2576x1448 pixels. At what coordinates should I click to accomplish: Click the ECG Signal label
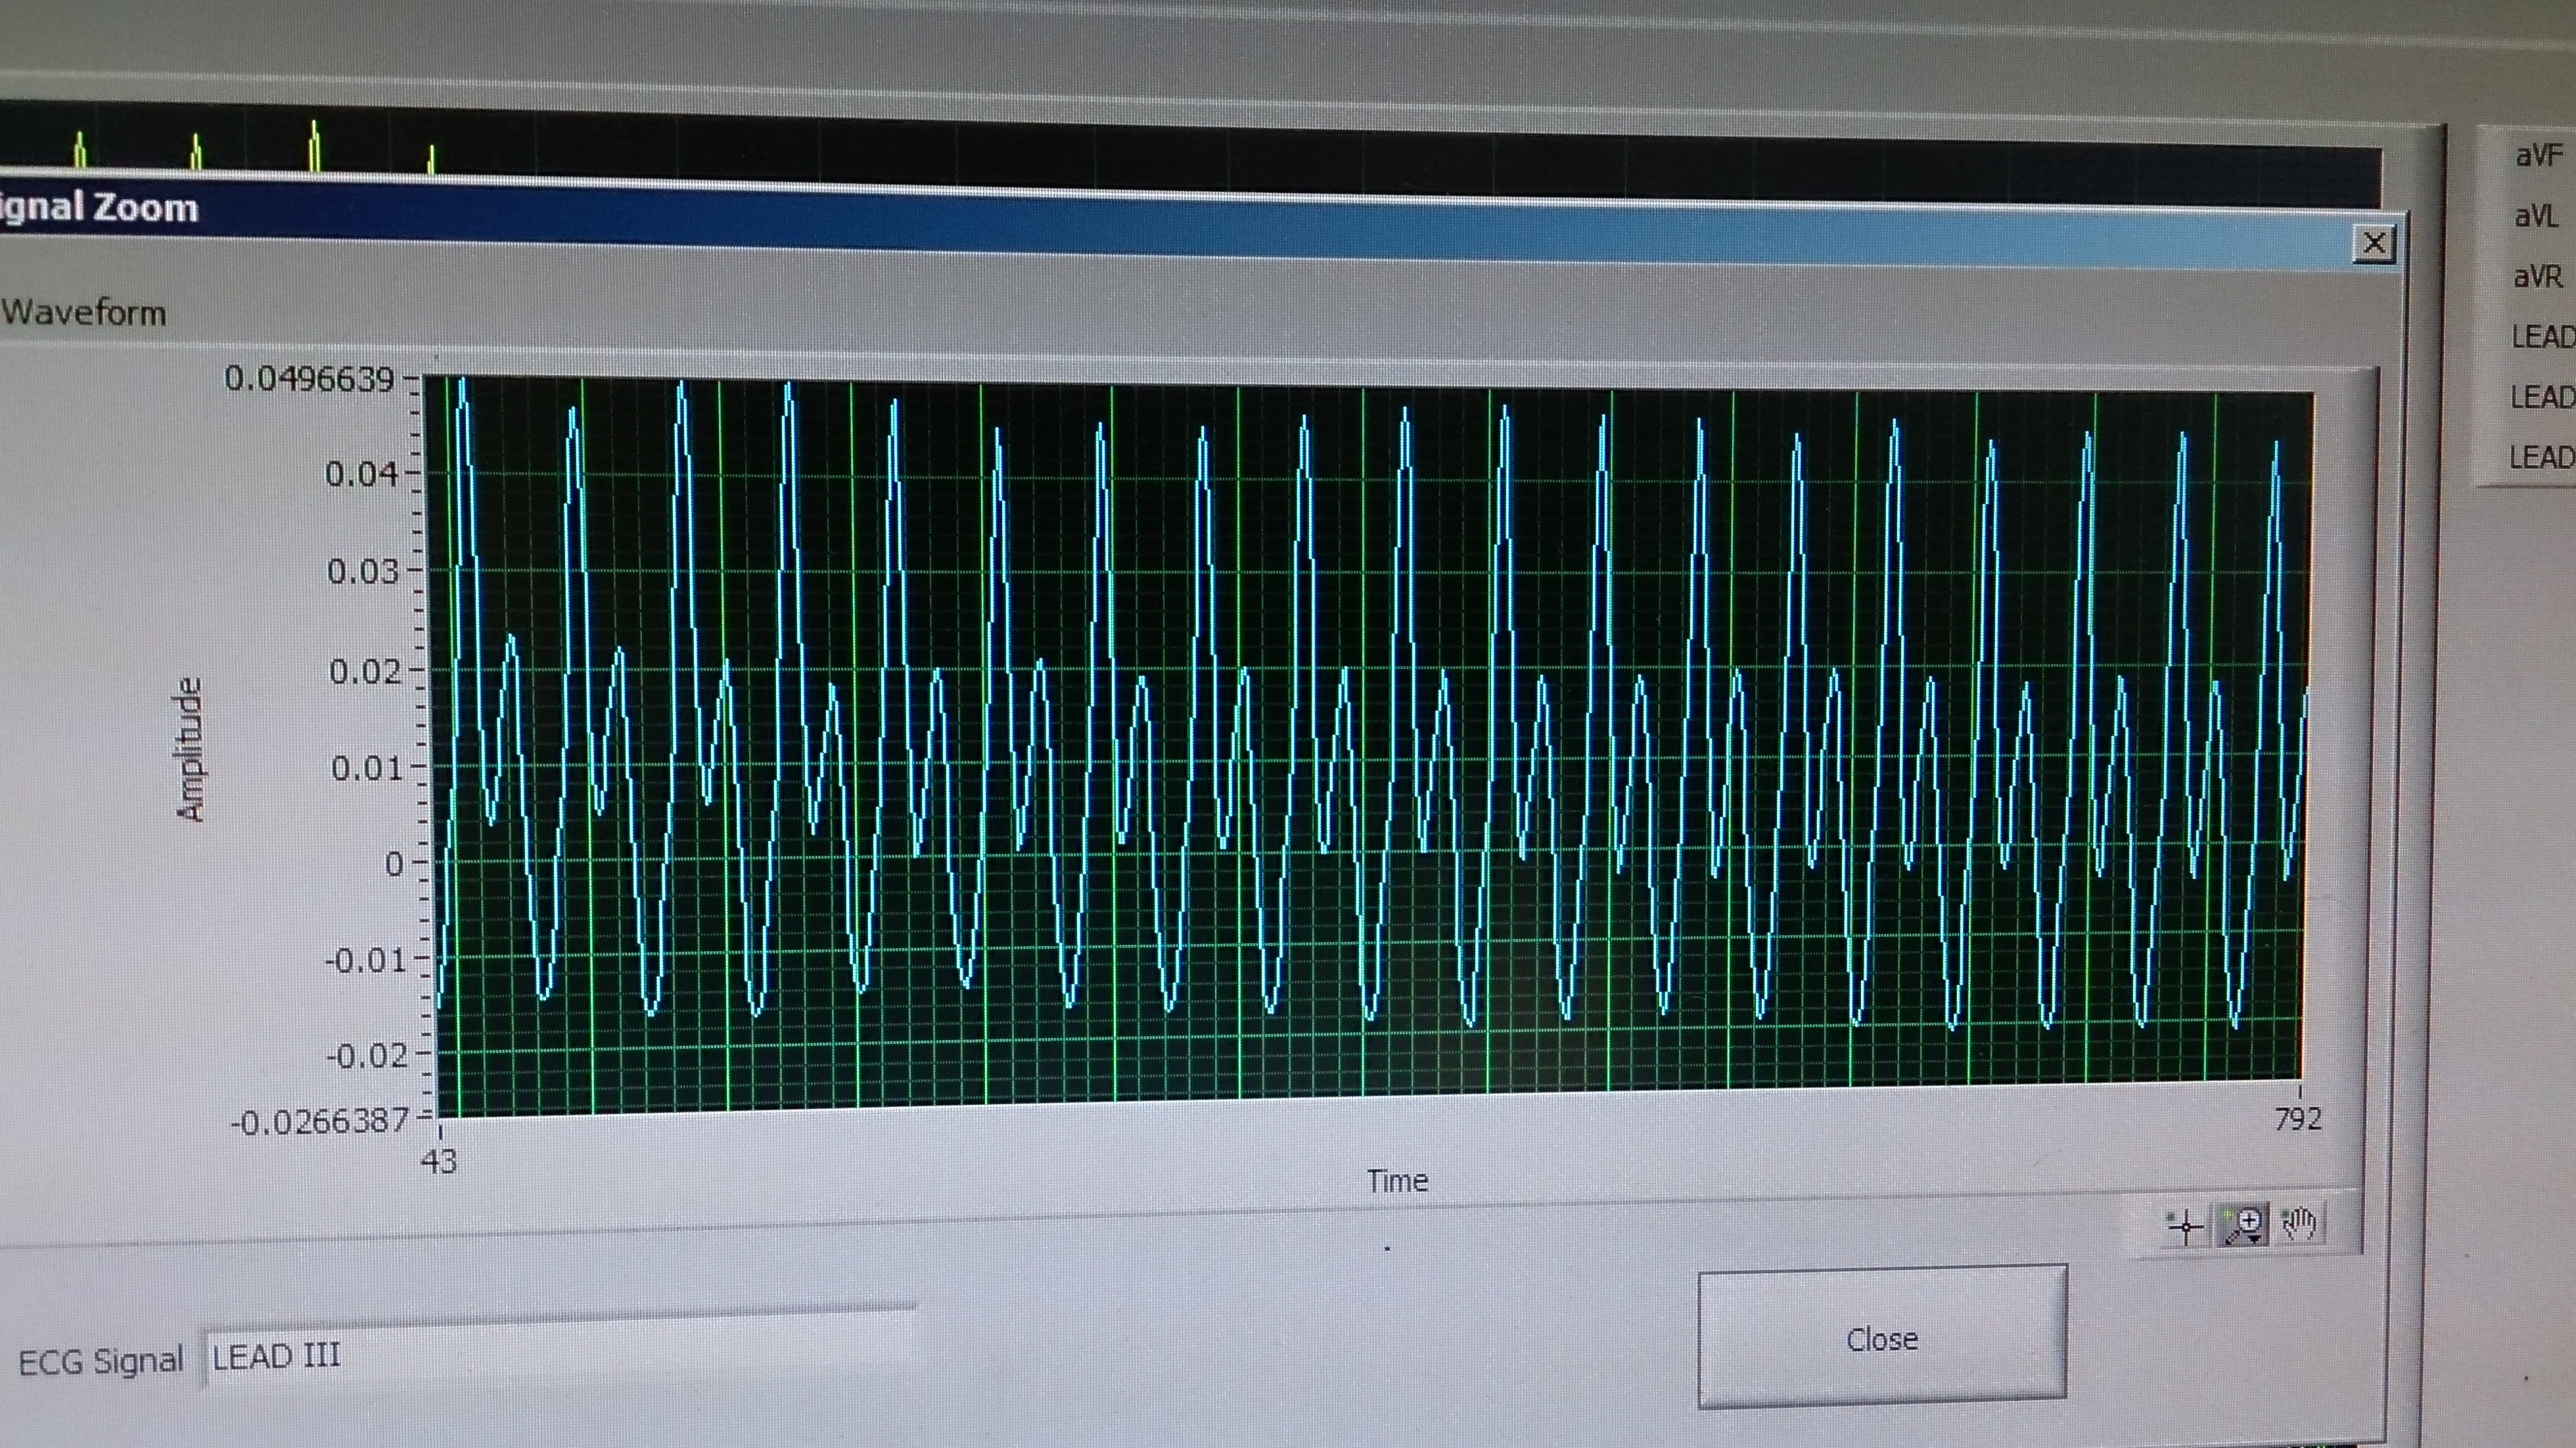click(x=101, y=1361)
